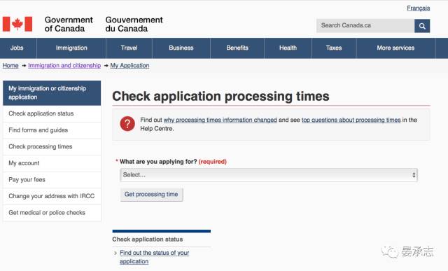This screenshot has width=448, height=271.
Task: Focus the Search Canada.ca field
Action: coord(365,26)
